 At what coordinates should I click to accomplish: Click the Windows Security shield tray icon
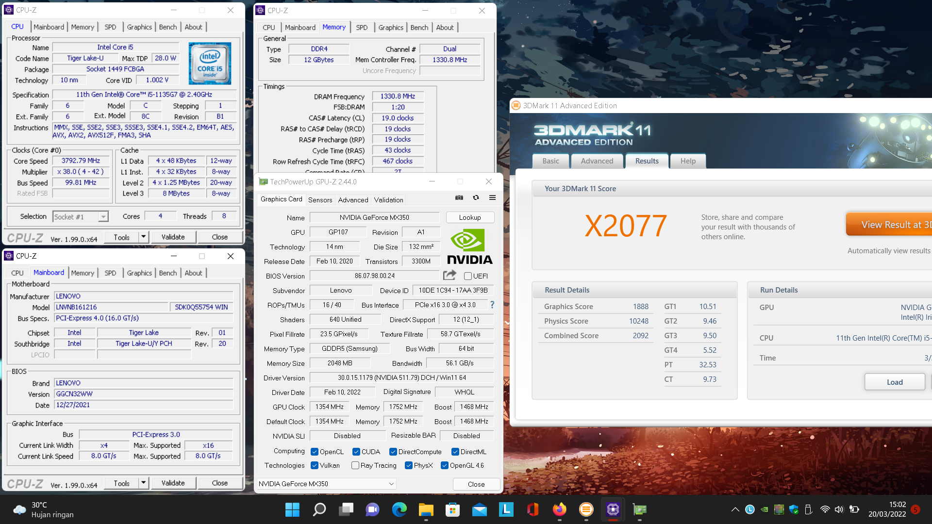point(794,509)
